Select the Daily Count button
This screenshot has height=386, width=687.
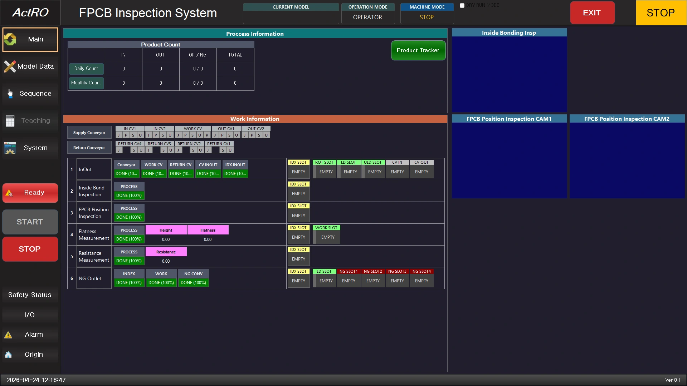[86, 69]
